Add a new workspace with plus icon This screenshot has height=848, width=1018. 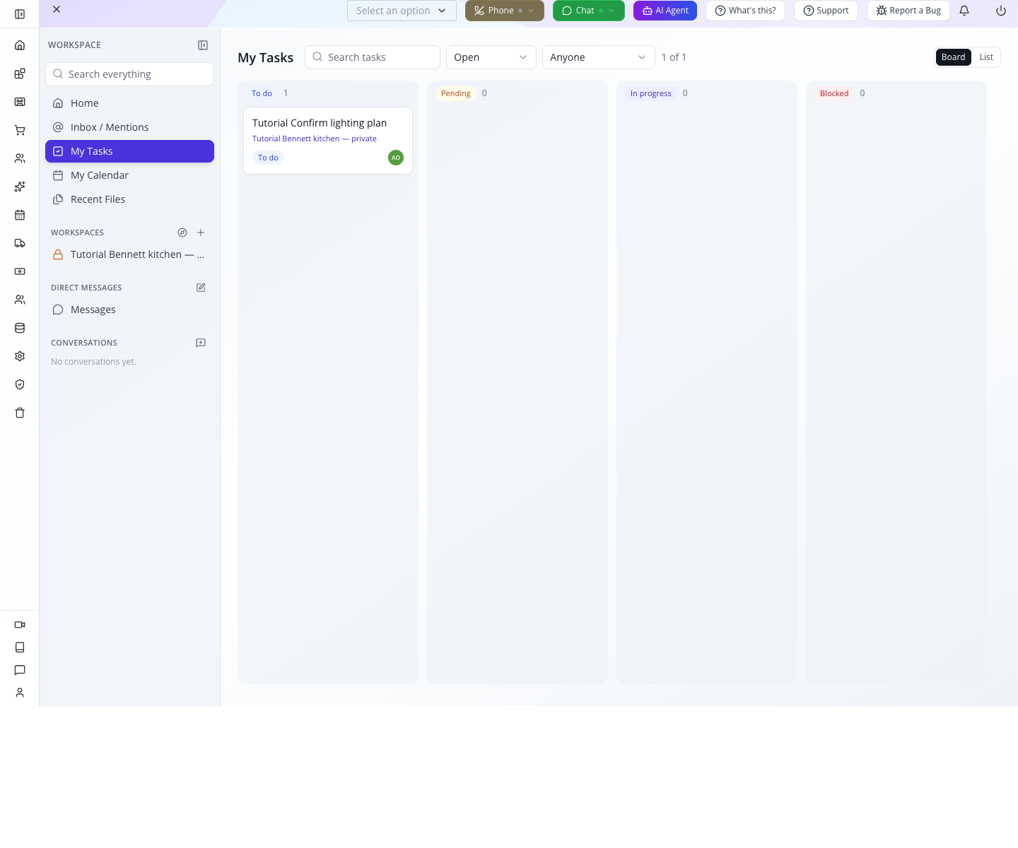(201, 232)
